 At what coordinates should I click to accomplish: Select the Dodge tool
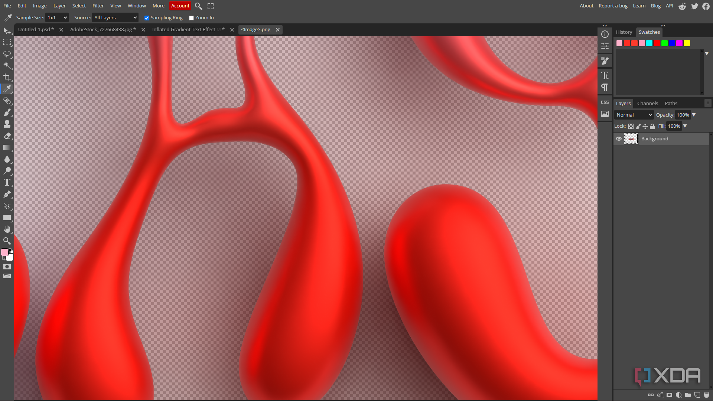[x=7, y=171]
